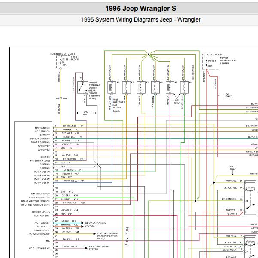This screenshot has height=258, width=258.
Task: Click the "1995 Jeep Wrangler S" heading
Action: (x=141, y=8)
